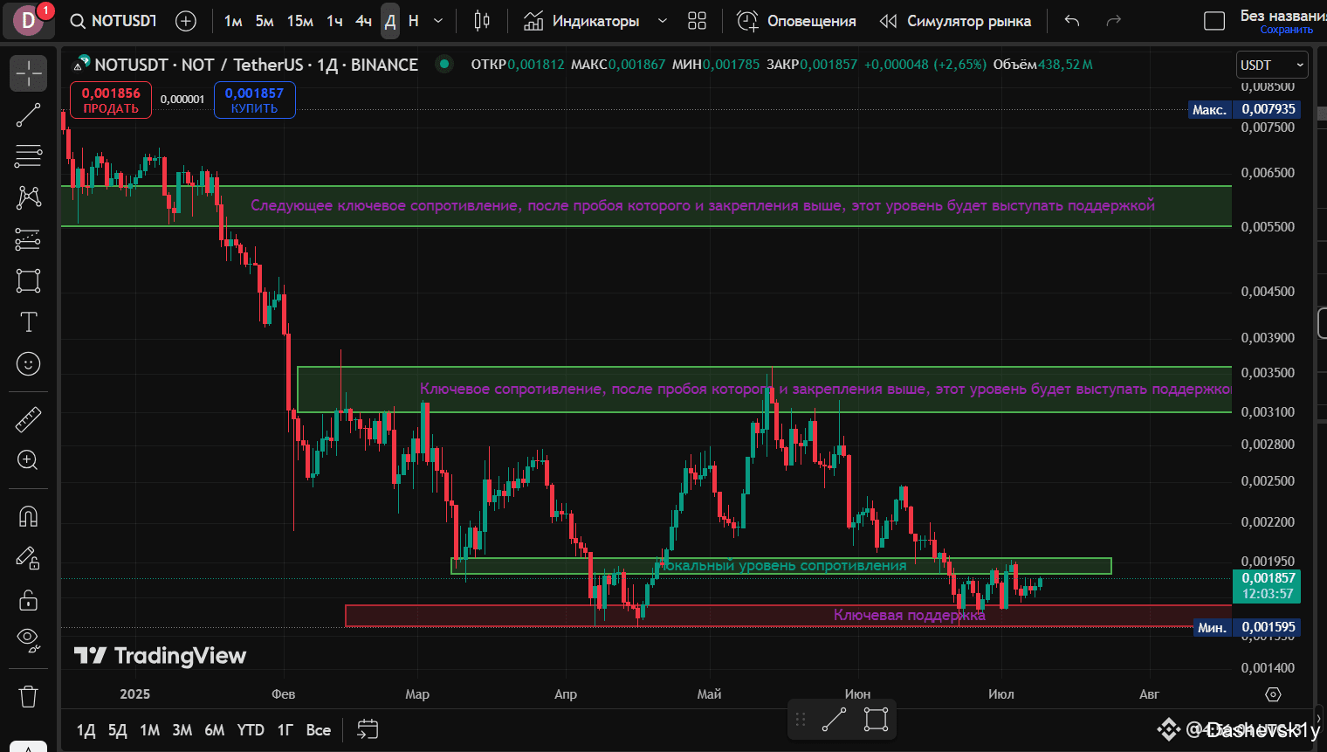Set the chart range to 5Д
1327x752 pixels.
117,730
